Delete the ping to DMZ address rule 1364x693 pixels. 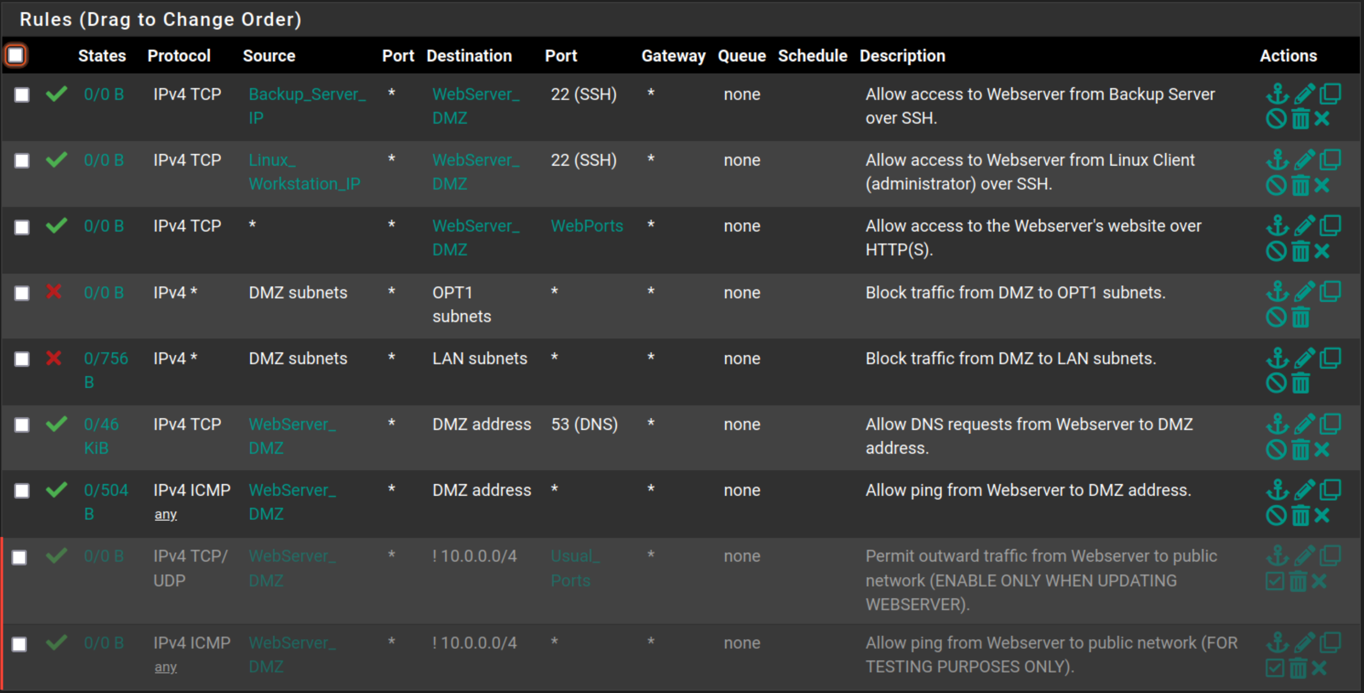click(1300, 515)
